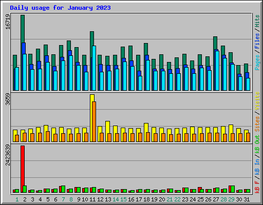This screenshot has width=263, height=205.
Task: Click the 'Sites' legend label
Action: [x=257, y=124]
